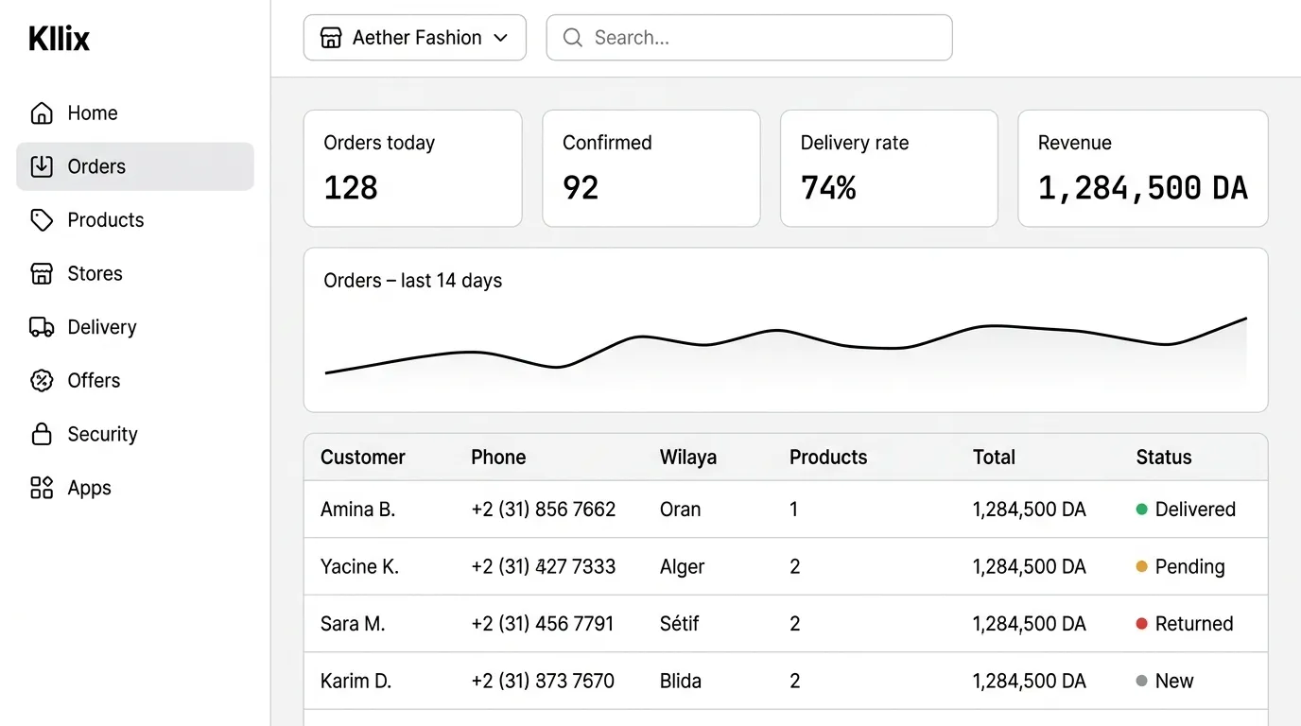
Task: Select the Confirmed stat card
Action: point(651,168)
